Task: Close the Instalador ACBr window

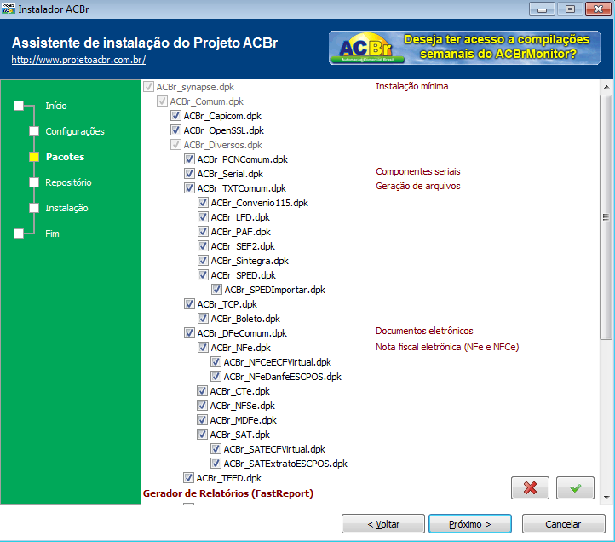Action: pyautogui.click(x=598, y=9)
